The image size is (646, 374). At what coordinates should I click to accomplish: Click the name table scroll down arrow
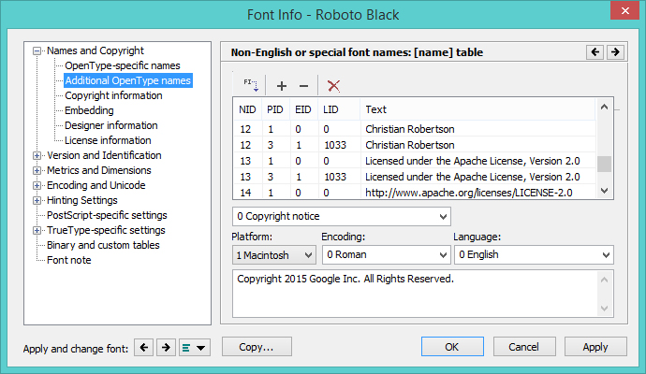tap(605, 191)
